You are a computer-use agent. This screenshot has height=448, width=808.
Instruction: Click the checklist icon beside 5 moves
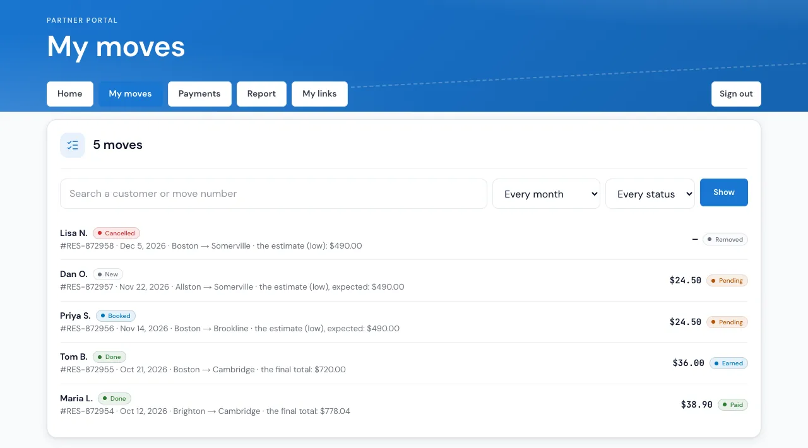73,145
